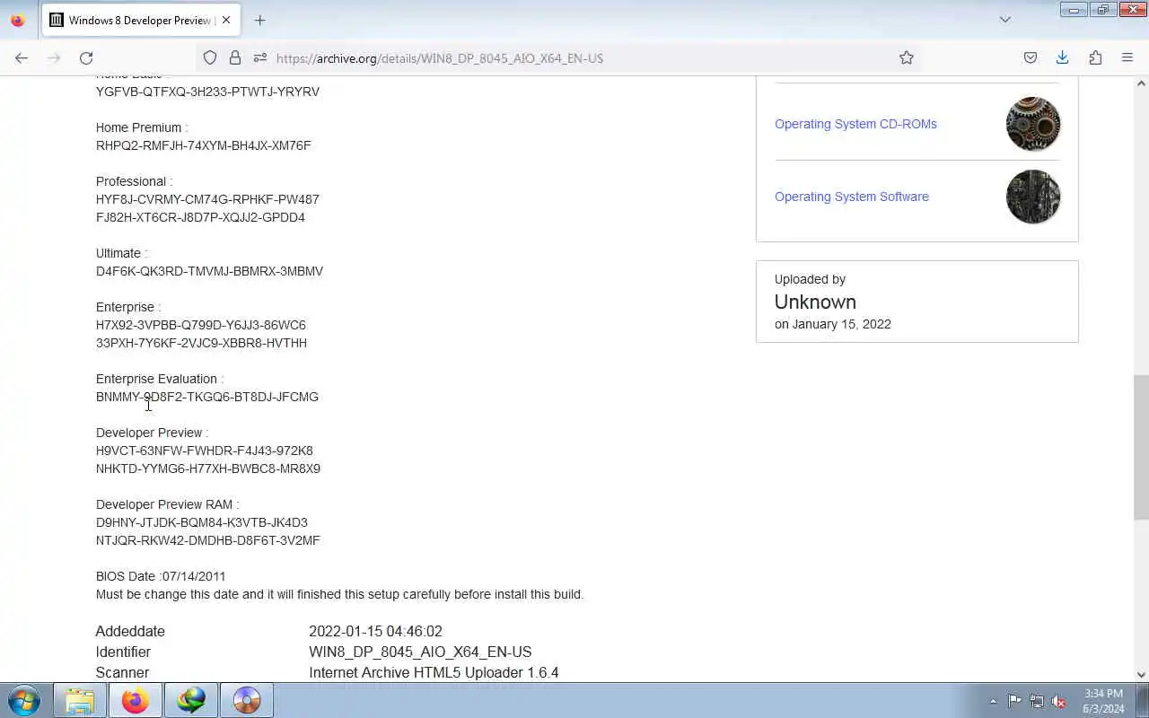This screenshot has height=718, width=1149.
Task: Click the key NTJQR-RKW42-DMDHB-D8F6T-3V2MF
Action: click(x=208, y=540)
